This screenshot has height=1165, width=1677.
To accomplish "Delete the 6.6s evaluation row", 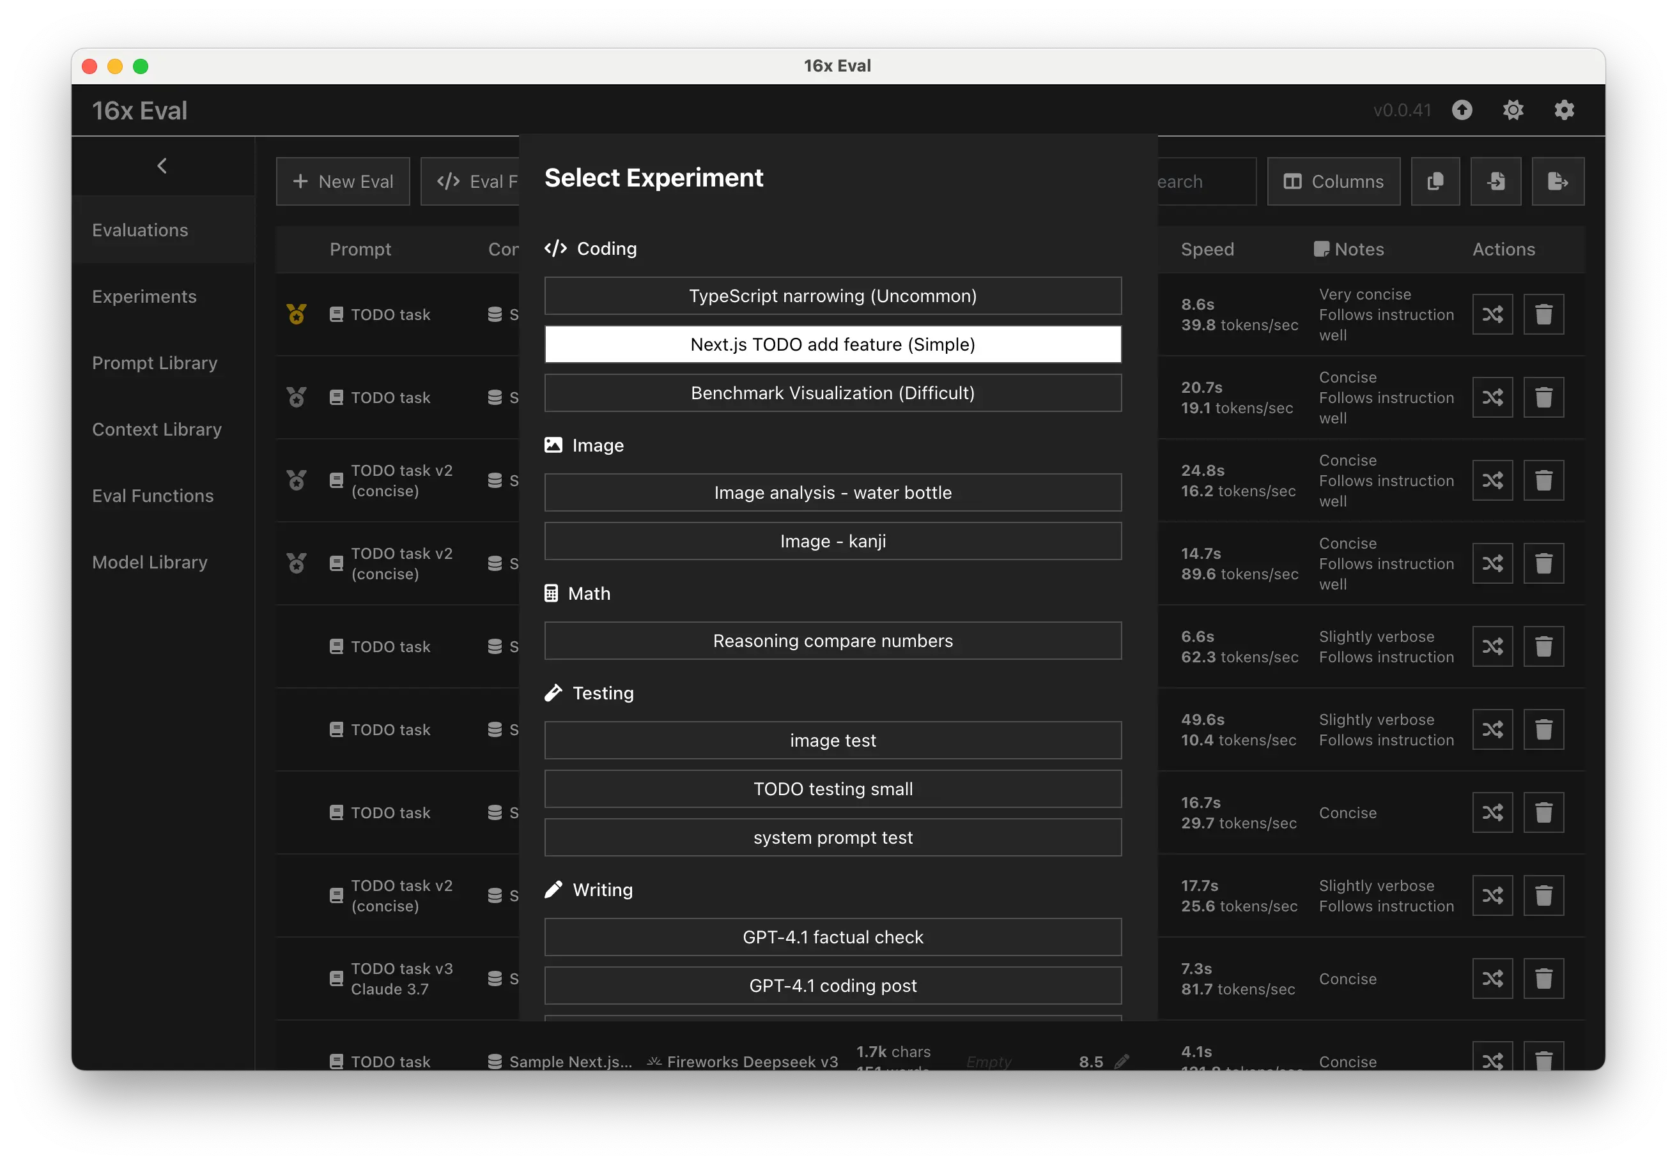I will [1543, 647].
